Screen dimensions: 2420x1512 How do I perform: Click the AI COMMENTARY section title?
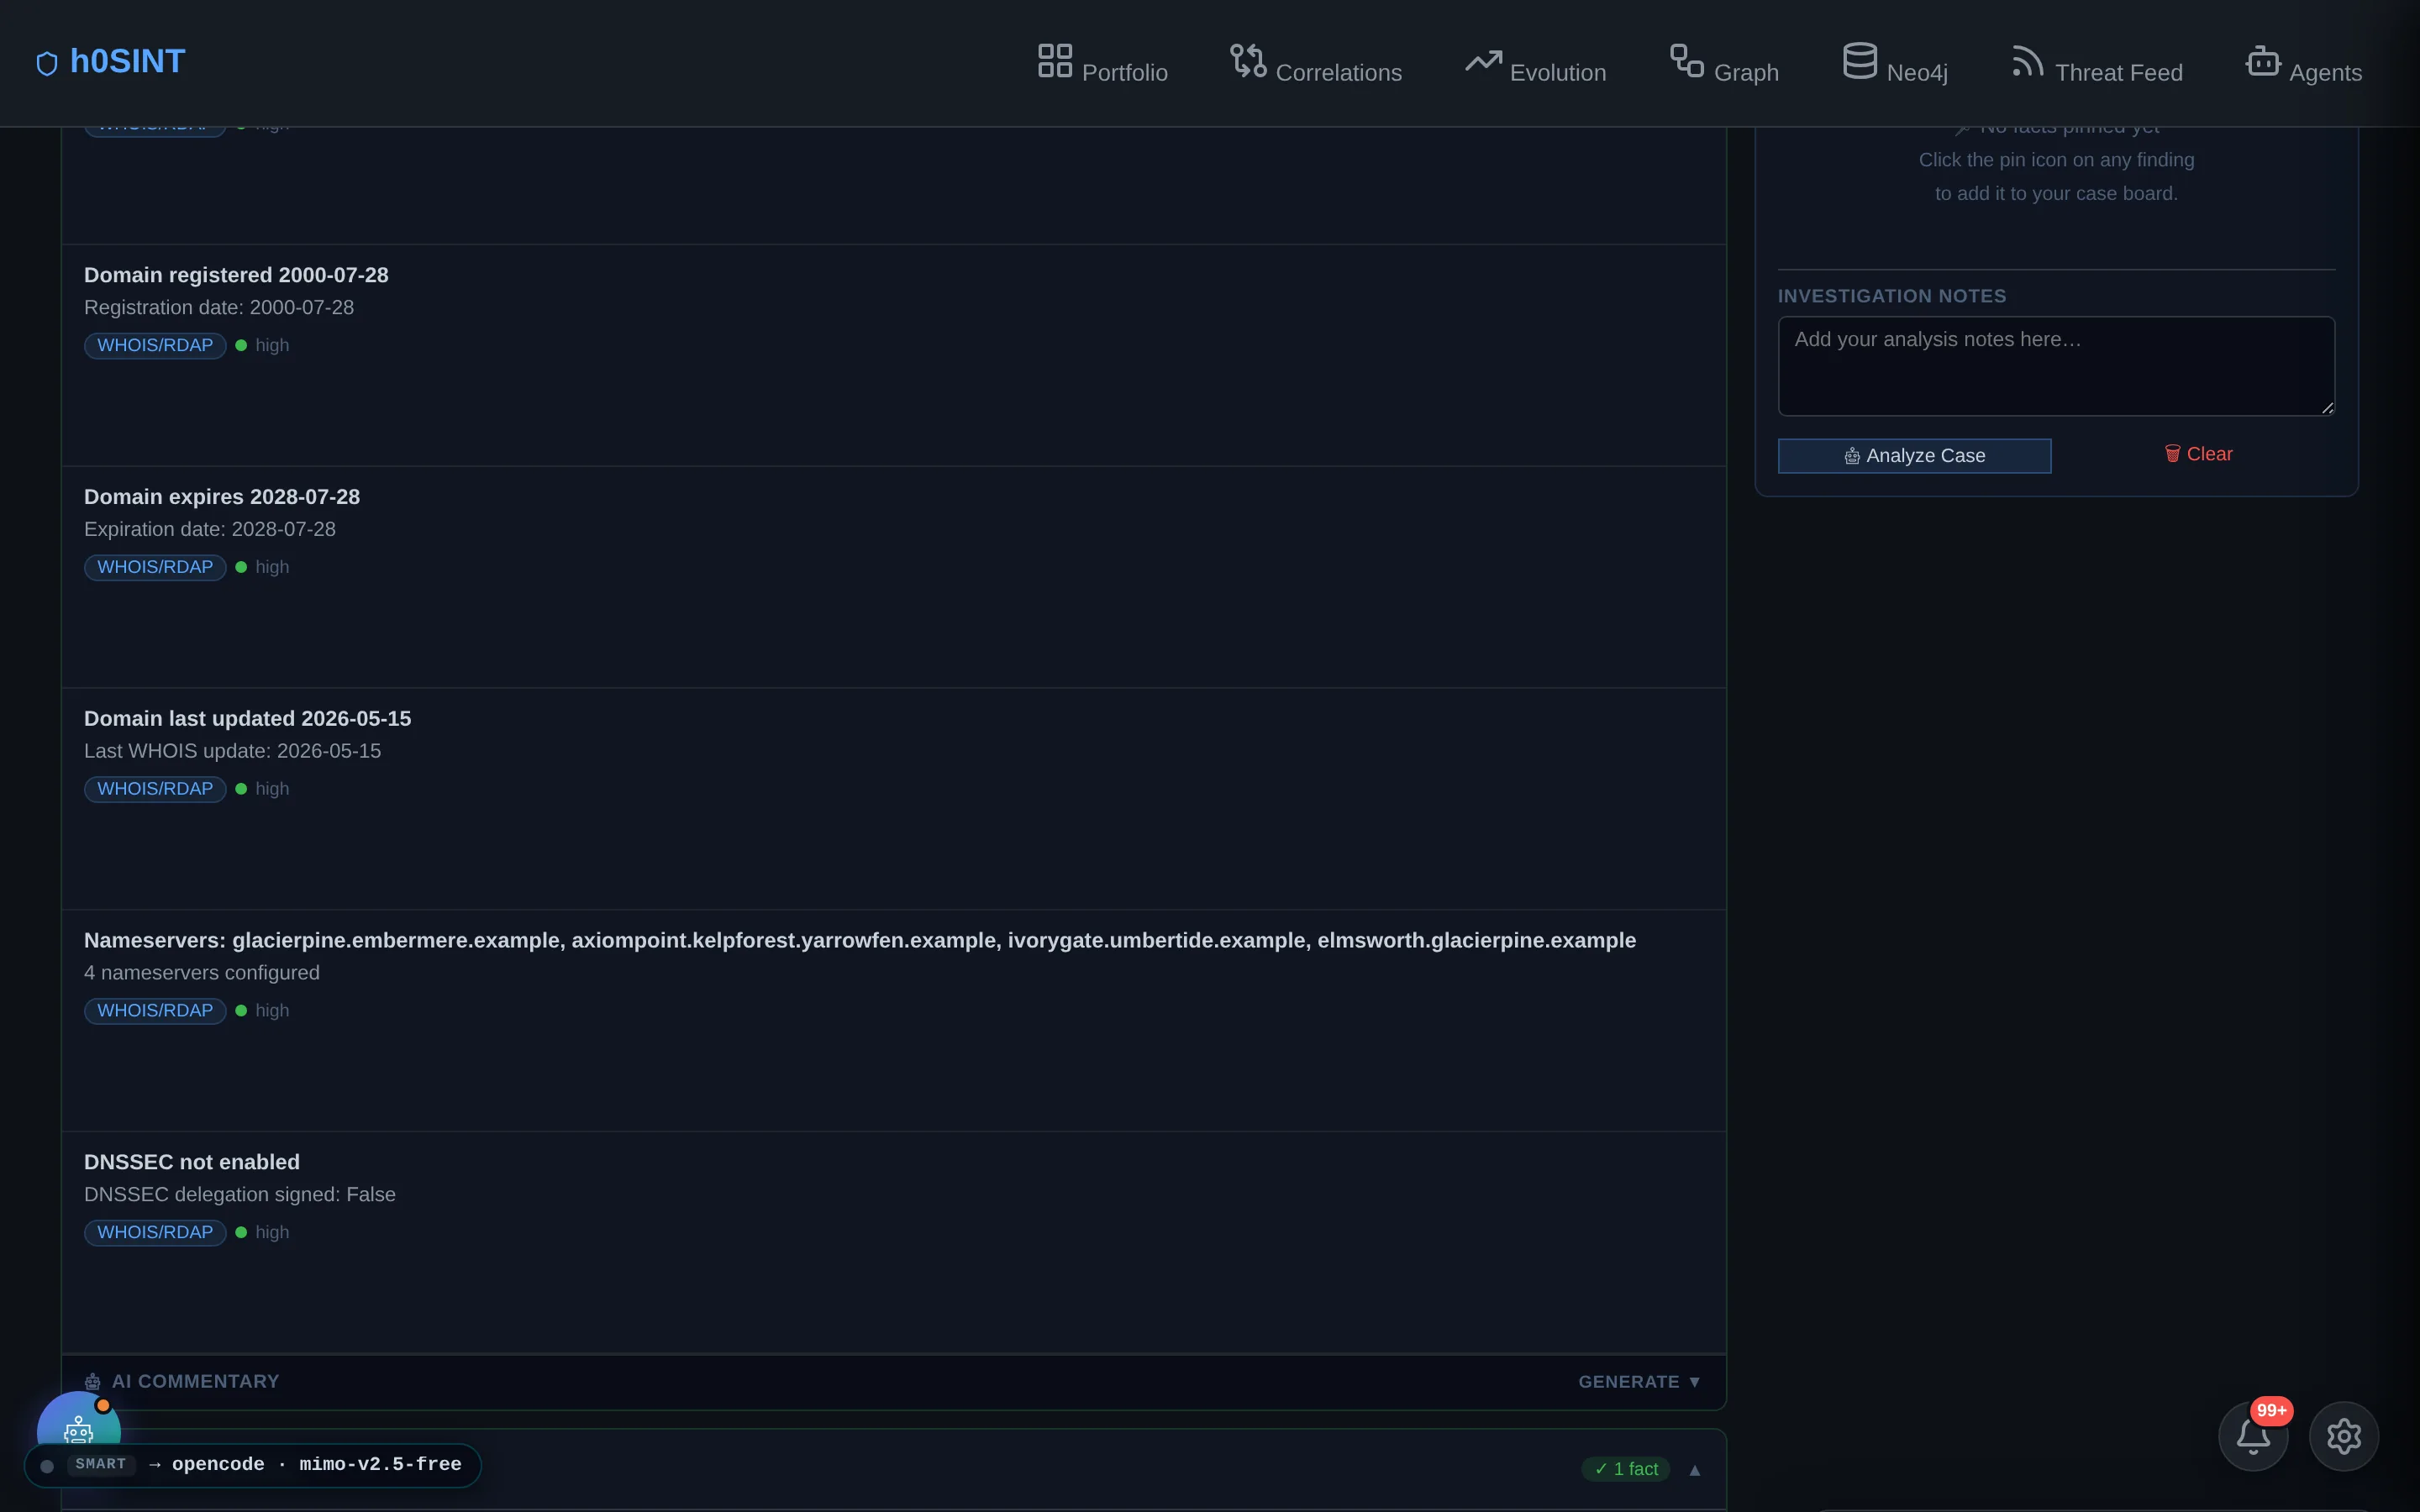pos(195,1382)
